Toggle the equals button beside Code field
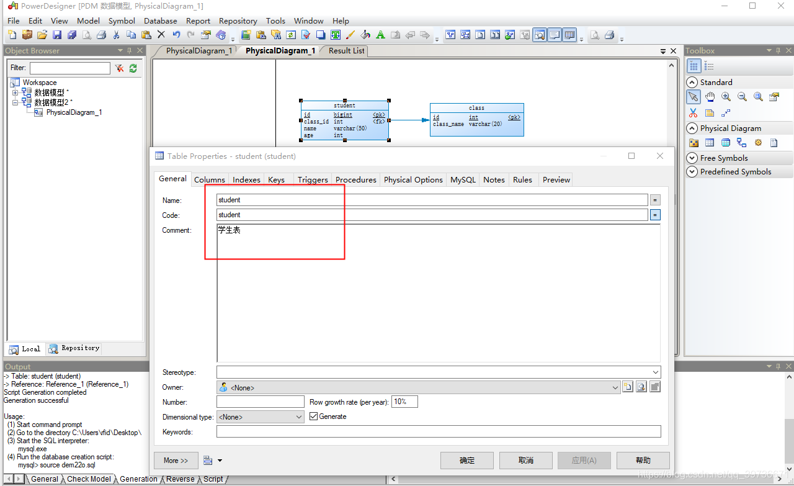794x486 pixels. (x=655, y=215)
